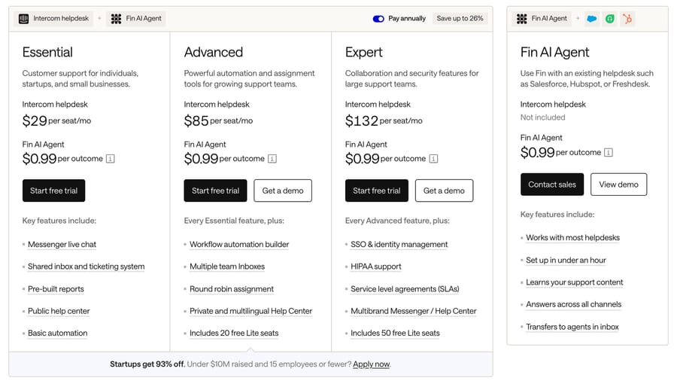
Task: Open Private and multilingual Help Center feature
Action: [x=250, y=311]
